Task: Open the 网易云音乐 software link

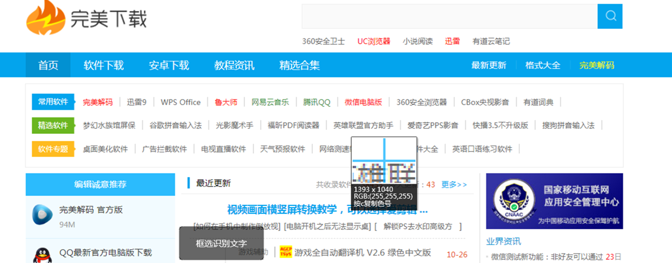Action: (x=270, y=102)
